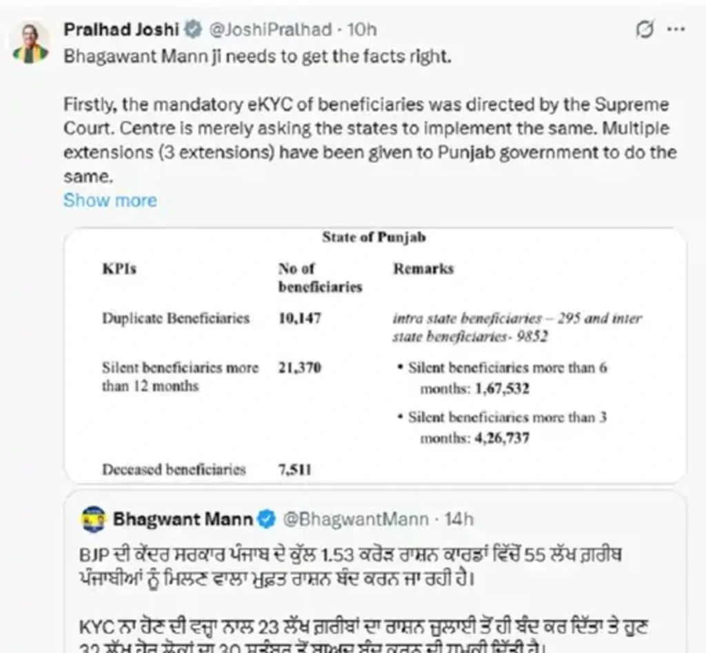Click Bhagwant Mann's avatar in quoted post
Screen dimensions: 706x653
[93, 519]
